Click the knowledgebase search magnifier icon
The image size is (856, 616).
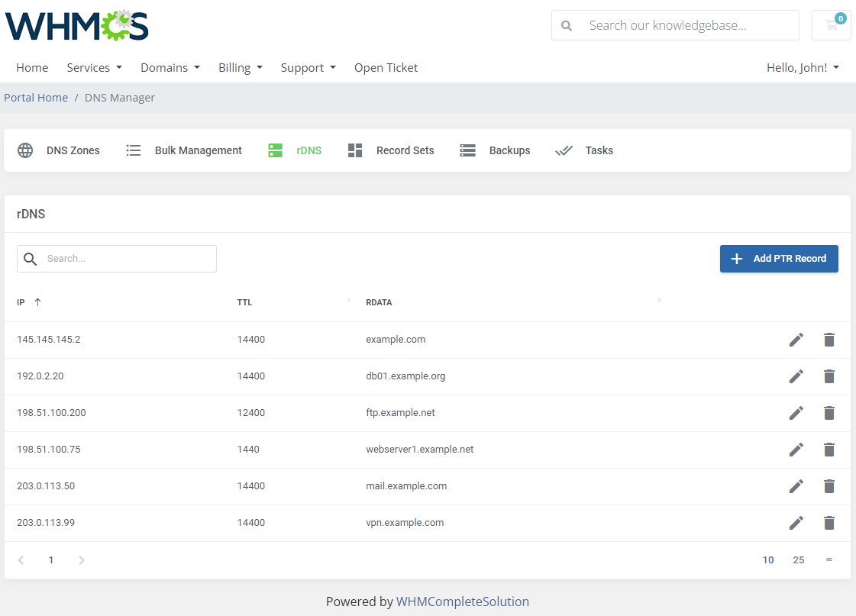[x=567, y=26]
